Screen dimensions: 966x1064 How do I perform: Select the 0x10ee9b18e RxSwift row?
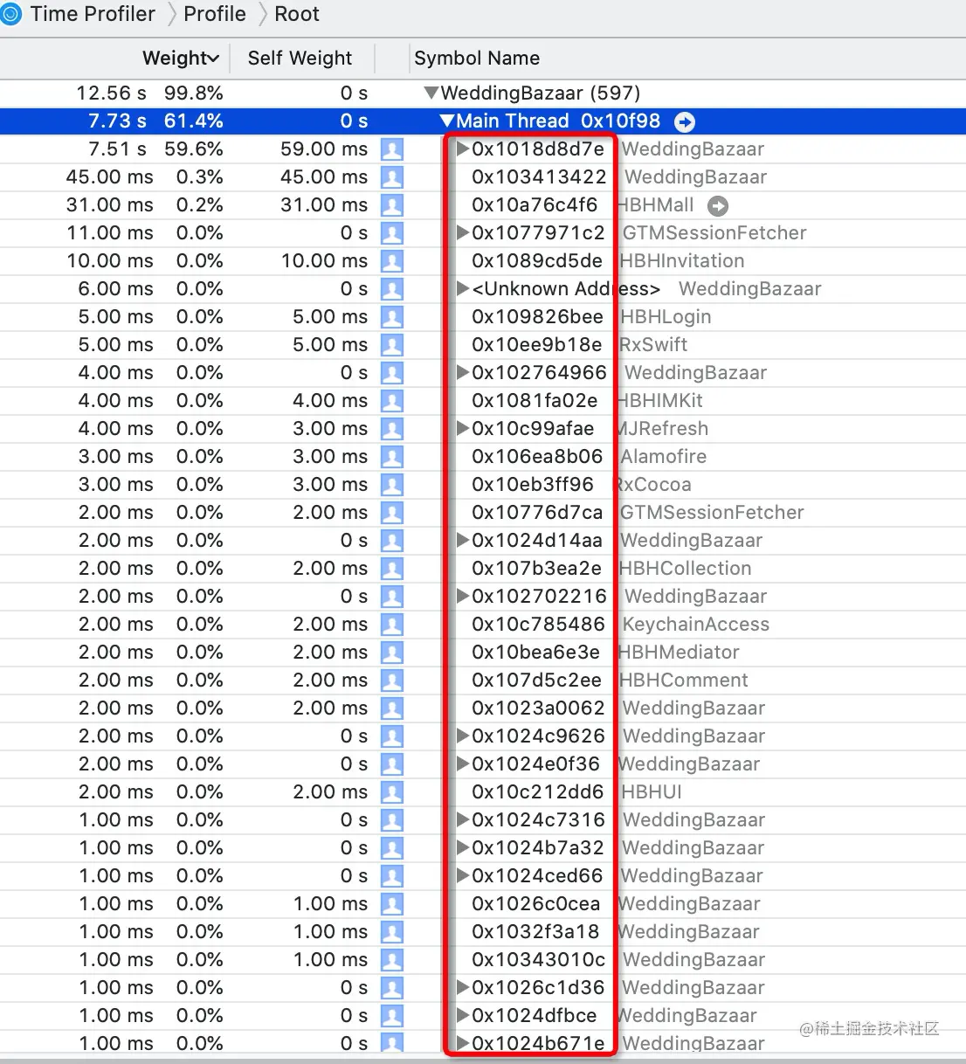click(483, 345)
